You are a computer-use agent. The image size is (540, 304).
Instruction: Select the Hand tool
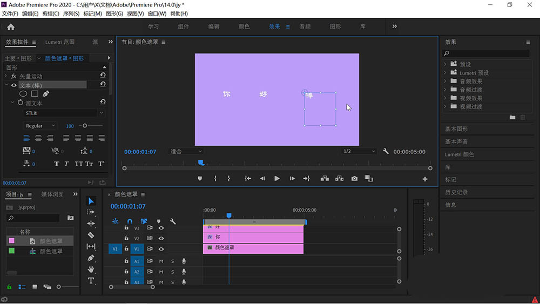[x=91, y=269]
